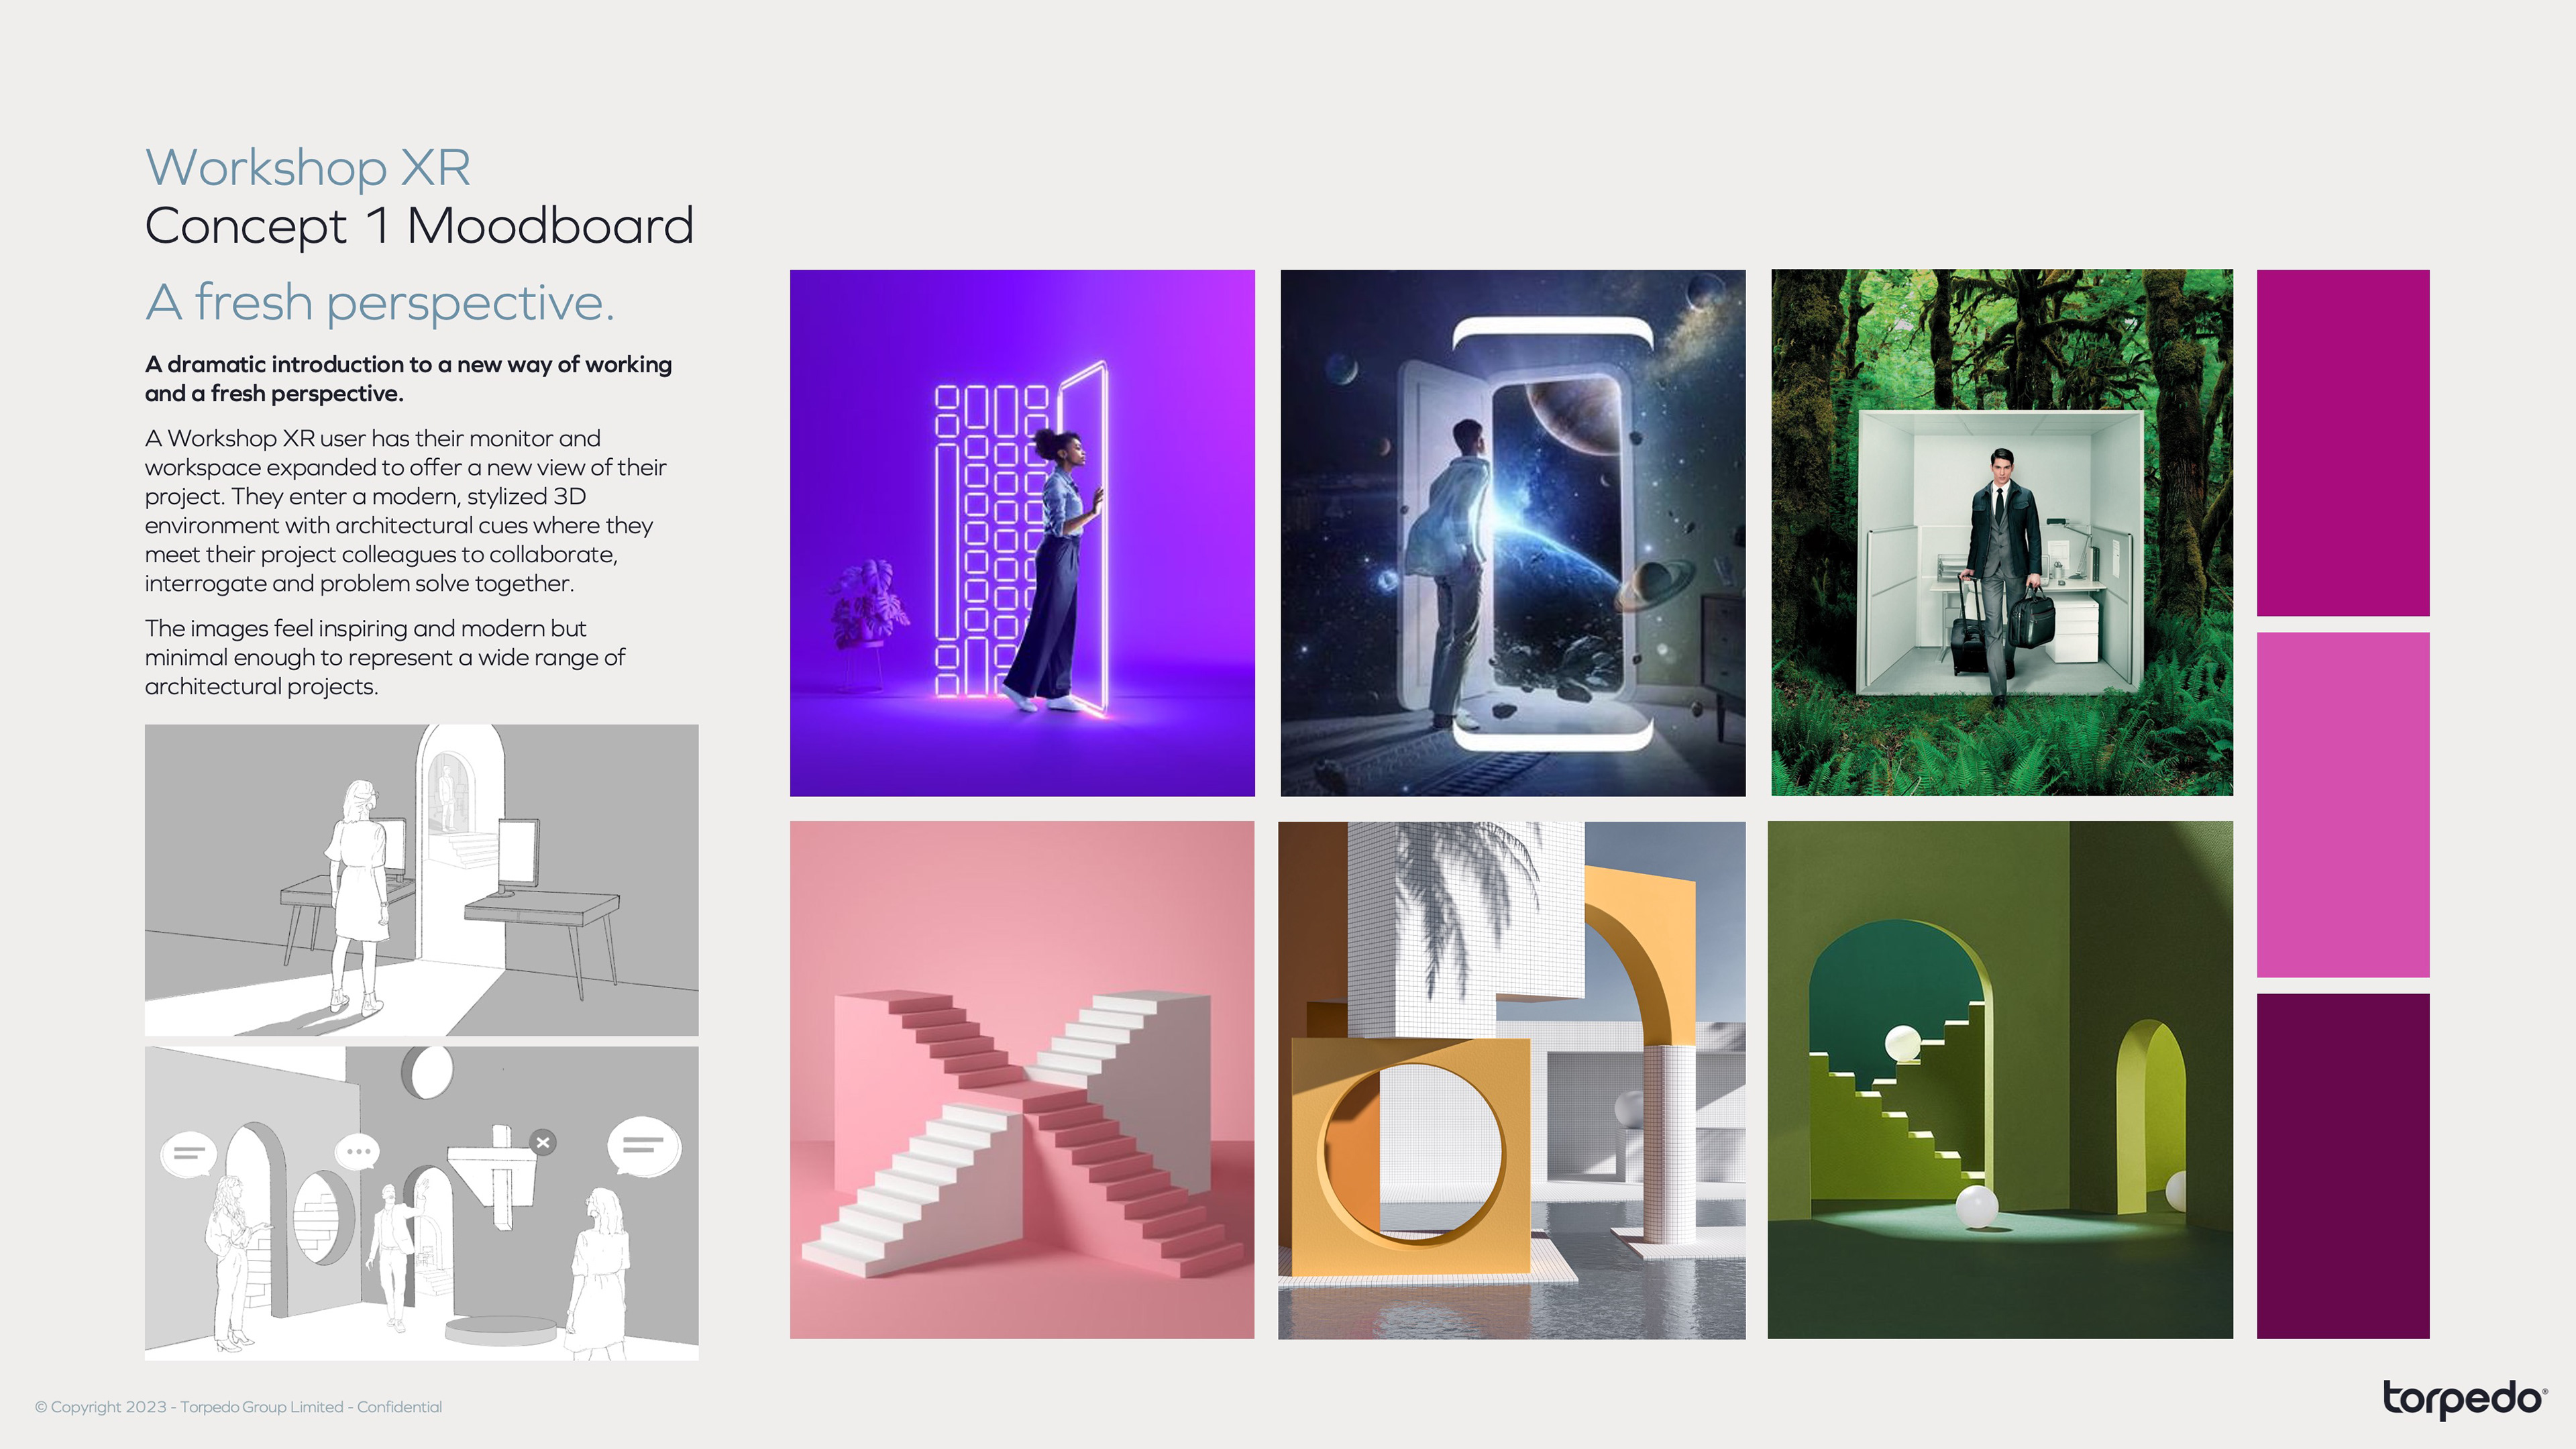Screen dimensions: 2576x1449
Task: Open the purple neon door image
Action: coord(1022,532)
